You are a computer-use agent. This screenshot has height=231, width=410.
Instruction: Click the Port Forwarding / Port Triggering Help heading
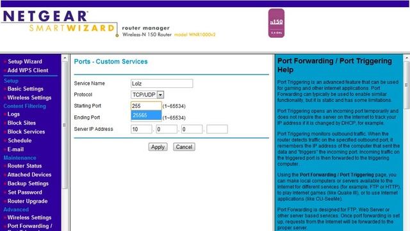point(334,65)
